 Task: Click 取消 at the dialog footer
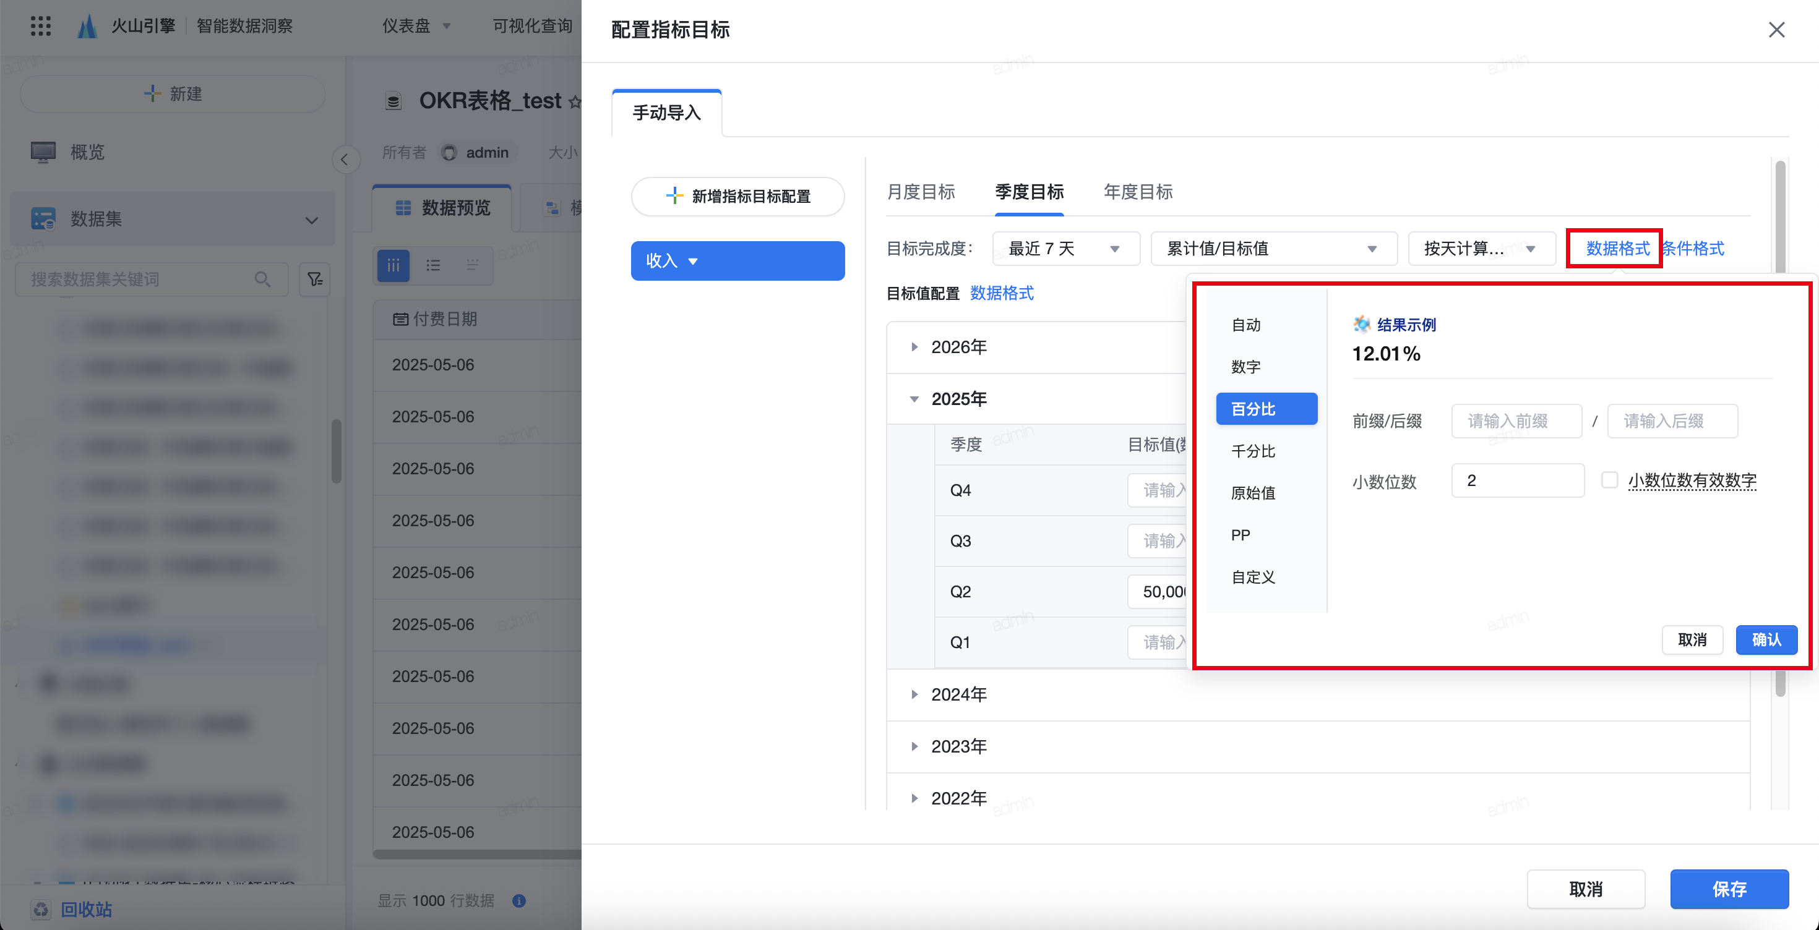(x=1586, y=889)
